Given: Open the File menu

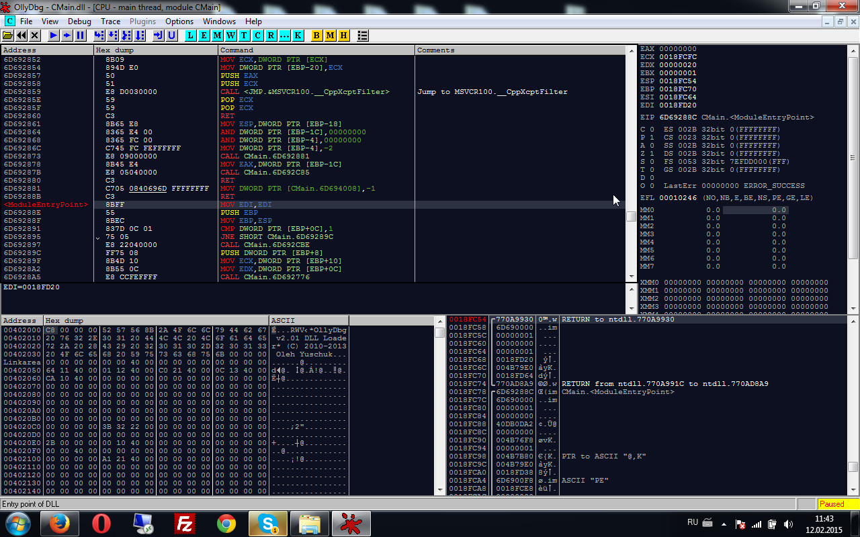Looking at the screenshot, I should point(26,21).
